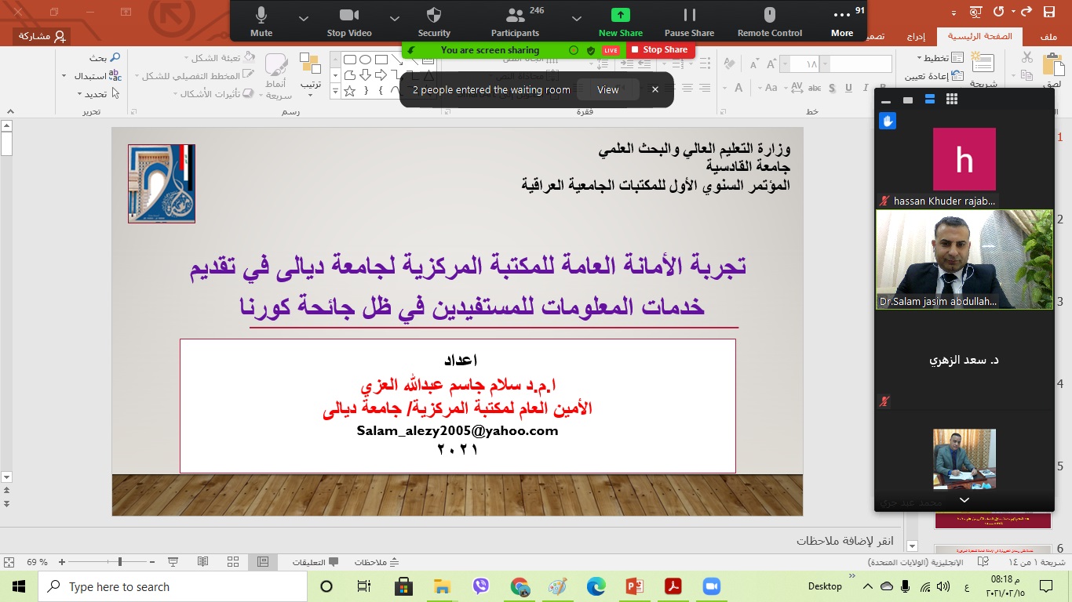Switch to Slide Sorter view
Viewport: 1072px width, 602px height.
tap(233, 562)
